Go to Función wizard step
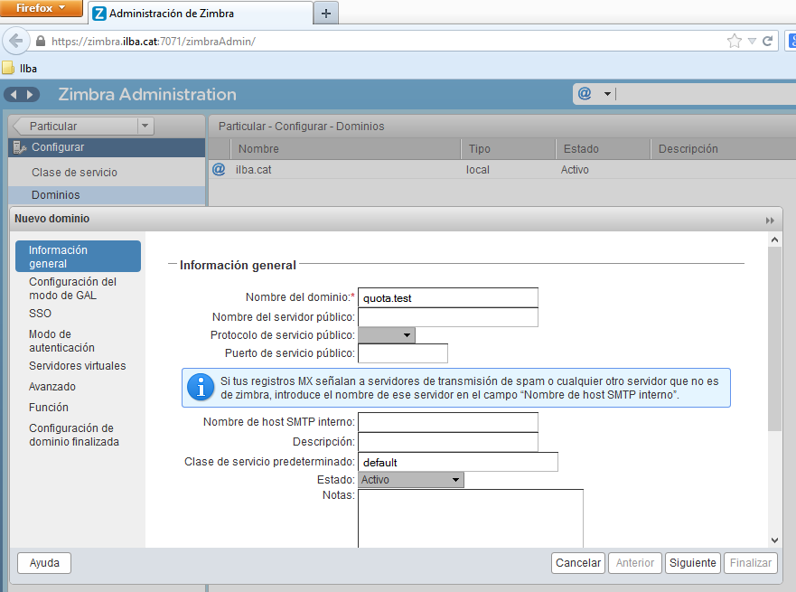The image size is (796, 592). pyautogui.click(x=49, y=408)
